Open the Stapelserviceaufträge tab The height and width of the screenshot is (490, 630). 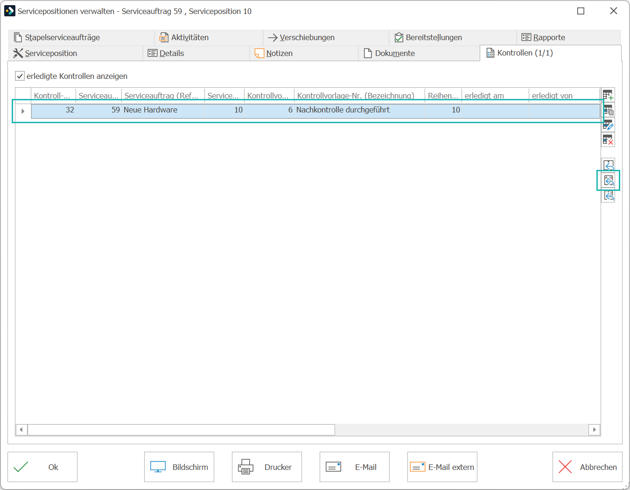[81, 37]
